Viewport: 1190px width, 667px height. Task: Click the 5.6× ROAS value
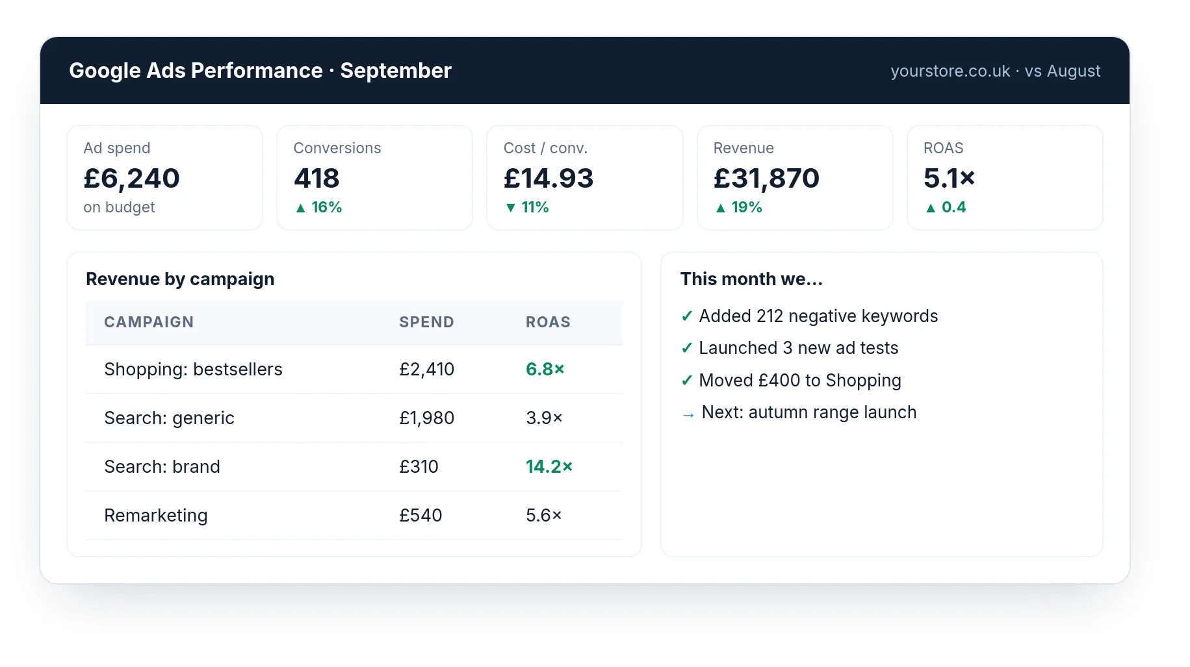[543, 516]
